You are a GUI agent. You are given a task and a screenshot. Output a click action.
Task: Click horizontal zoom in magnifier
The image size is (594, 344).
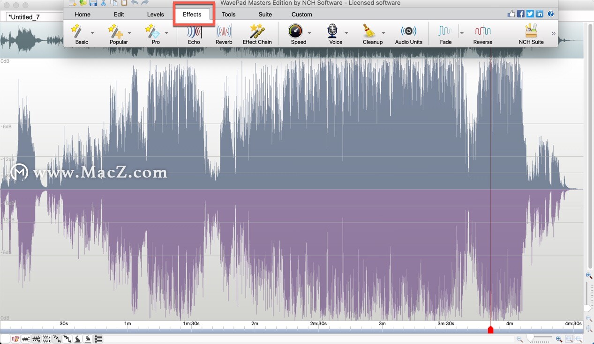559,339
